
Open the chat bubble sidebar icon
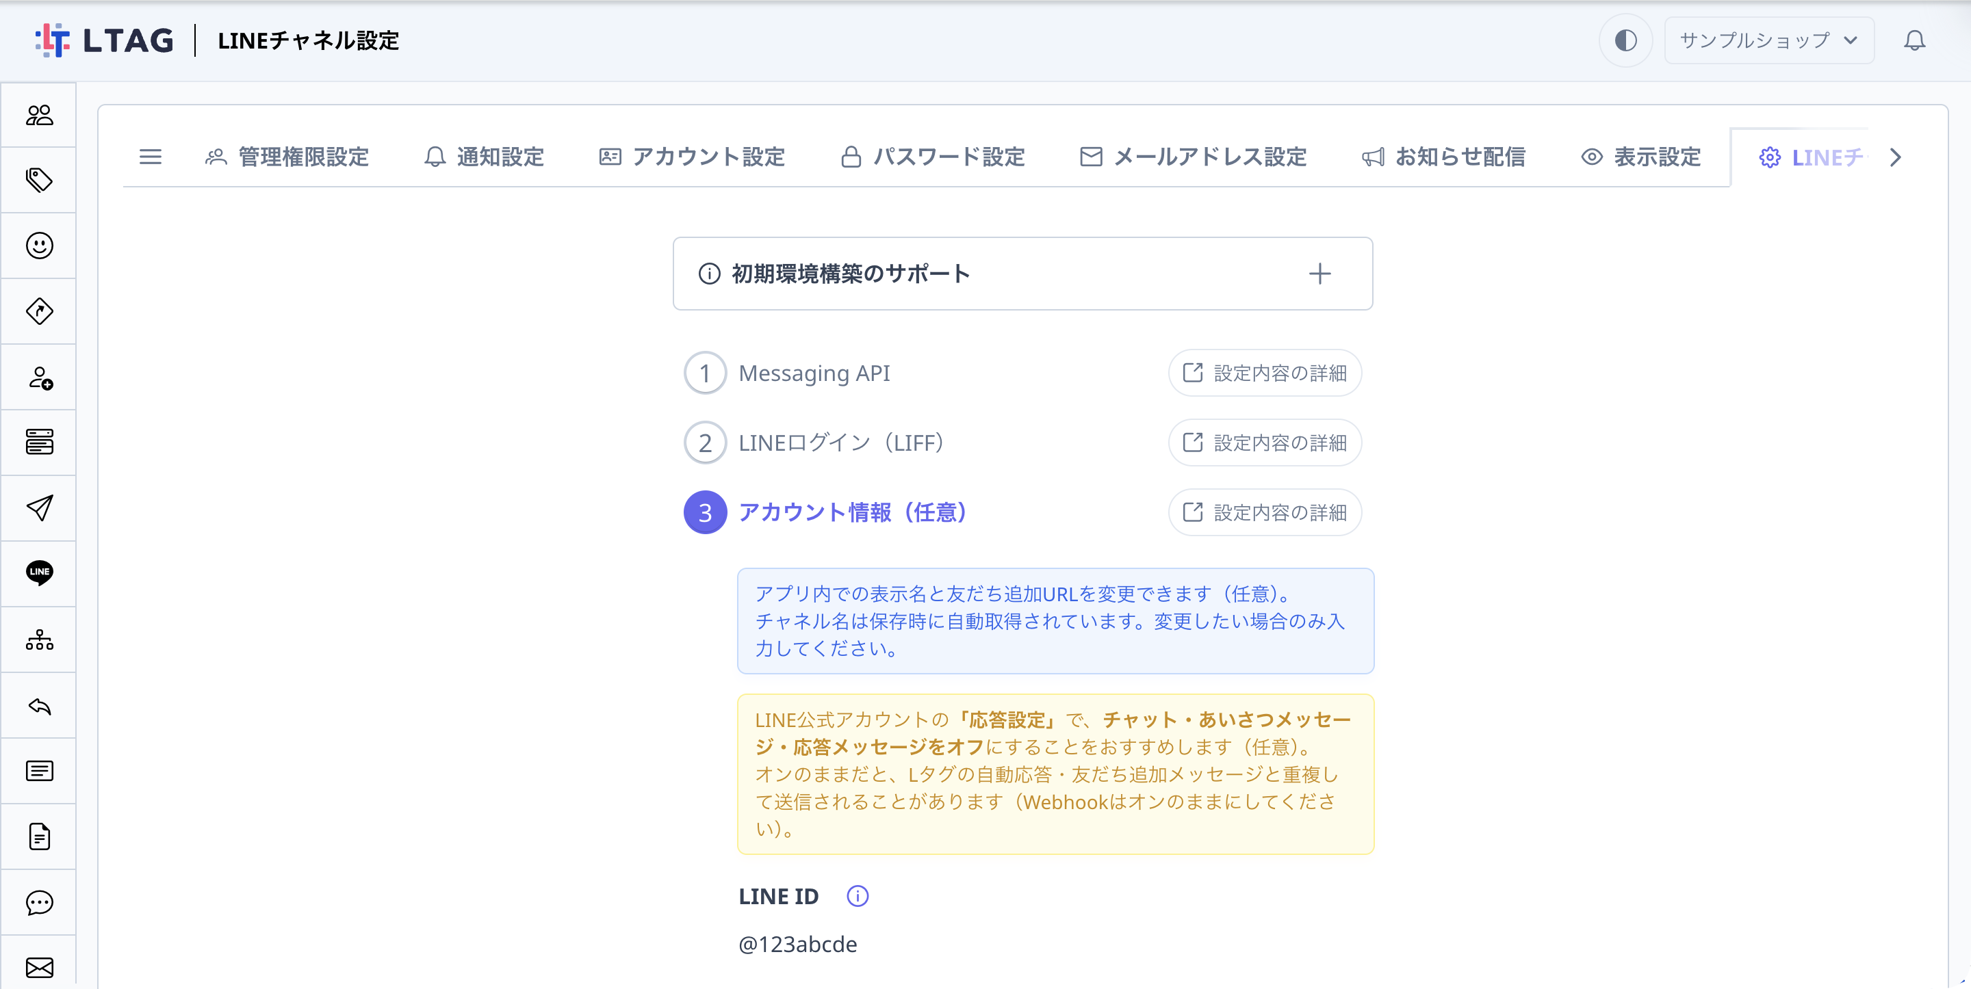coord(39,902)
